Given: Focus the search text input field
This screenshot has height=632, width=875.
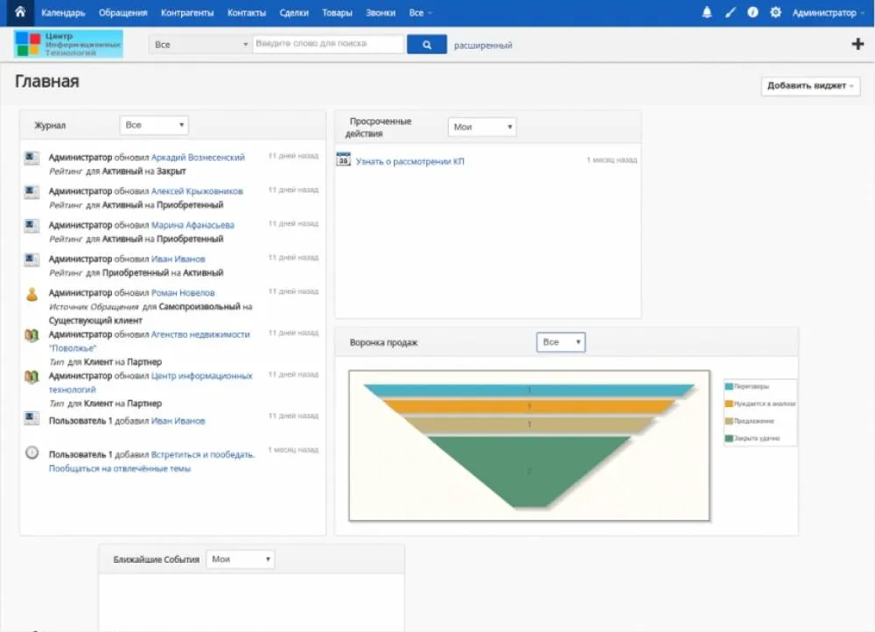Looking at the screenshot, I should 328,44.
